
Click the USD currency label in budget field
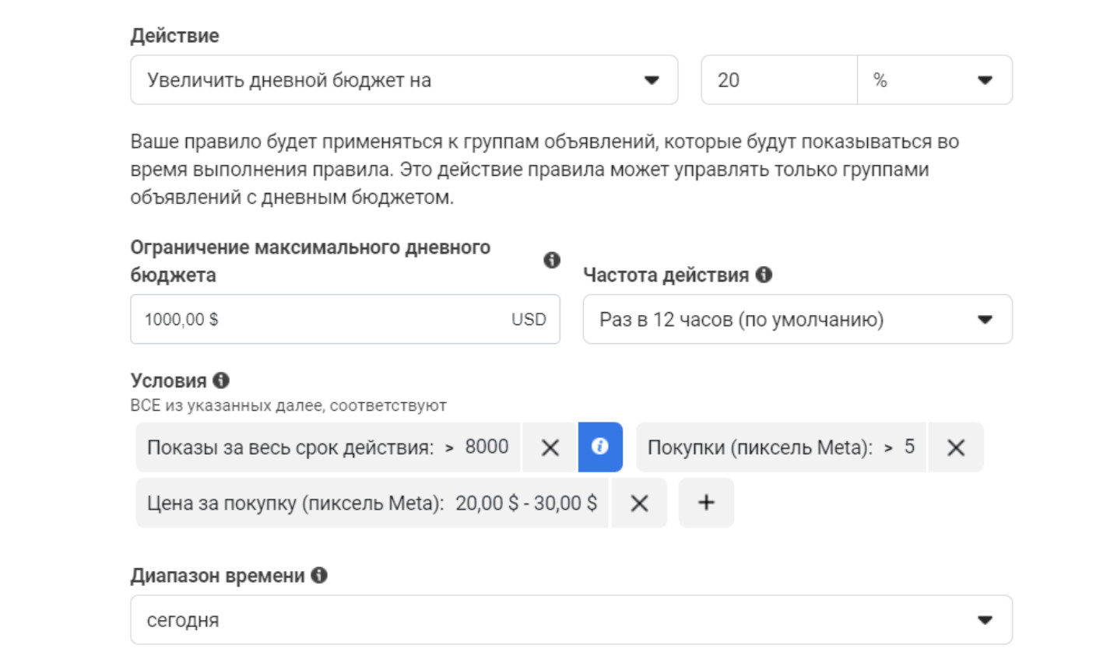pos(529,320)
